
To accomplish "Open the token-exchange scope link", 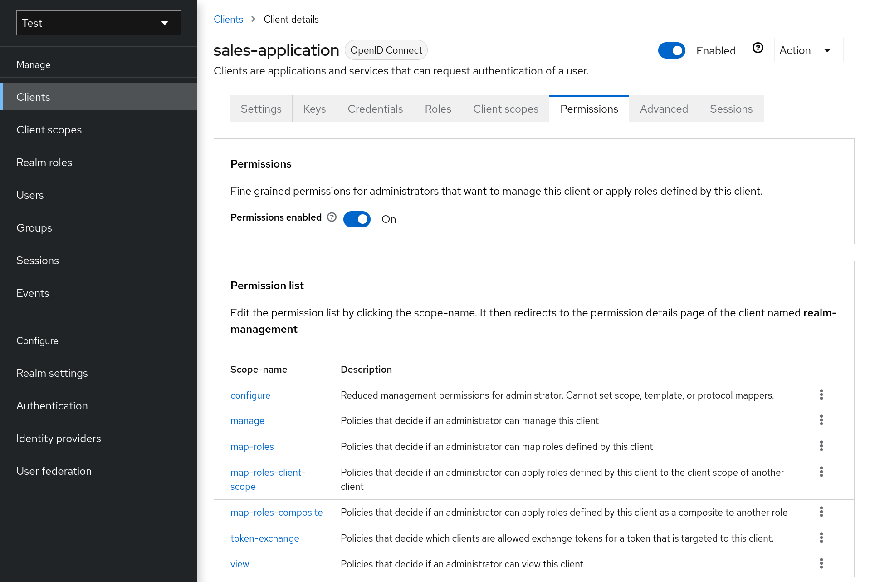I will point(265,538).
